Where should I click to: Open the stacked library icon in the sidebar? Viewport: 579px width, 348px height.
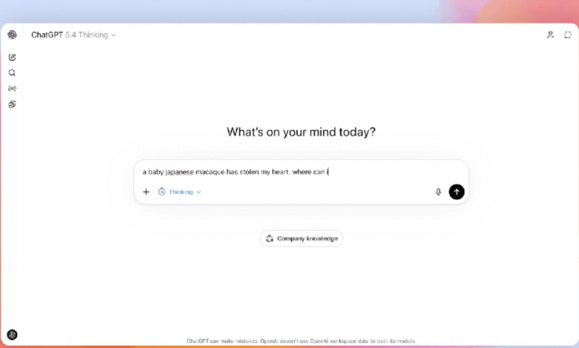click(12, 104)
